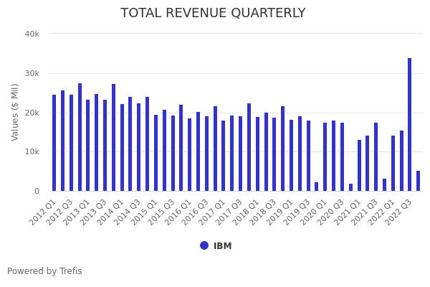The width and height of the screenshot is (430, 287).
Task: Select the 2012 Q4 revenue bar
Action: (x=80, y=137)
